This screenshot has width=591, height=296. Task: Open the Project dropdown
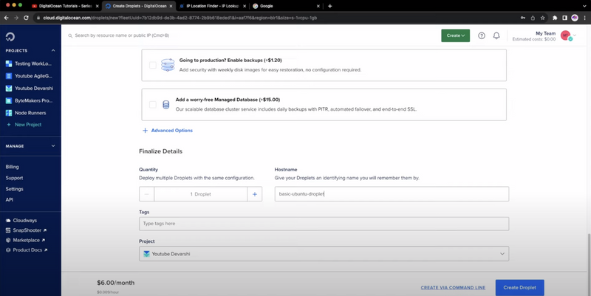(x=324, y=254)
